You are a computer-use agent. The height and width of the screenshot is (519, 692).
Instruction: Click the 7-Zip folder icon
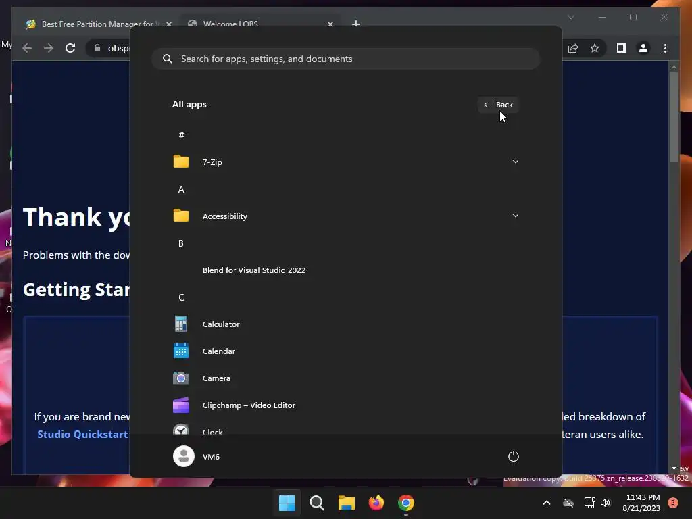(x=181, y=162)
